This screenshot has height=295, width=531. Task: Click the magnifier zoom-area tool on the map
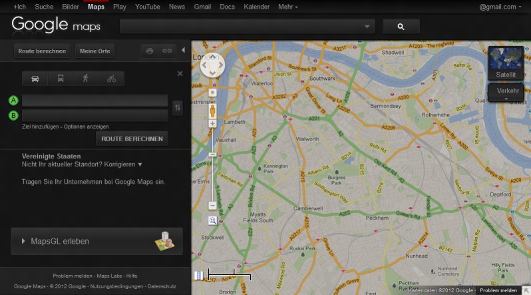[212, 220]
